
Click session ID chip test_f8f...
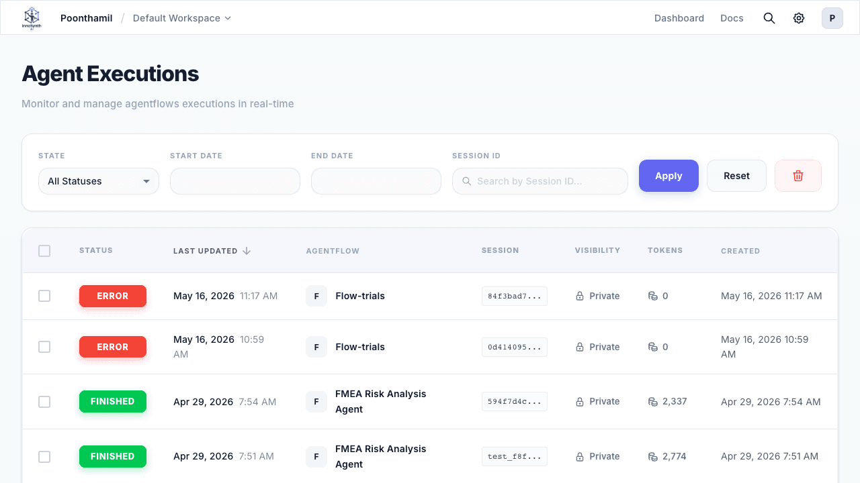tap(515, 456)
